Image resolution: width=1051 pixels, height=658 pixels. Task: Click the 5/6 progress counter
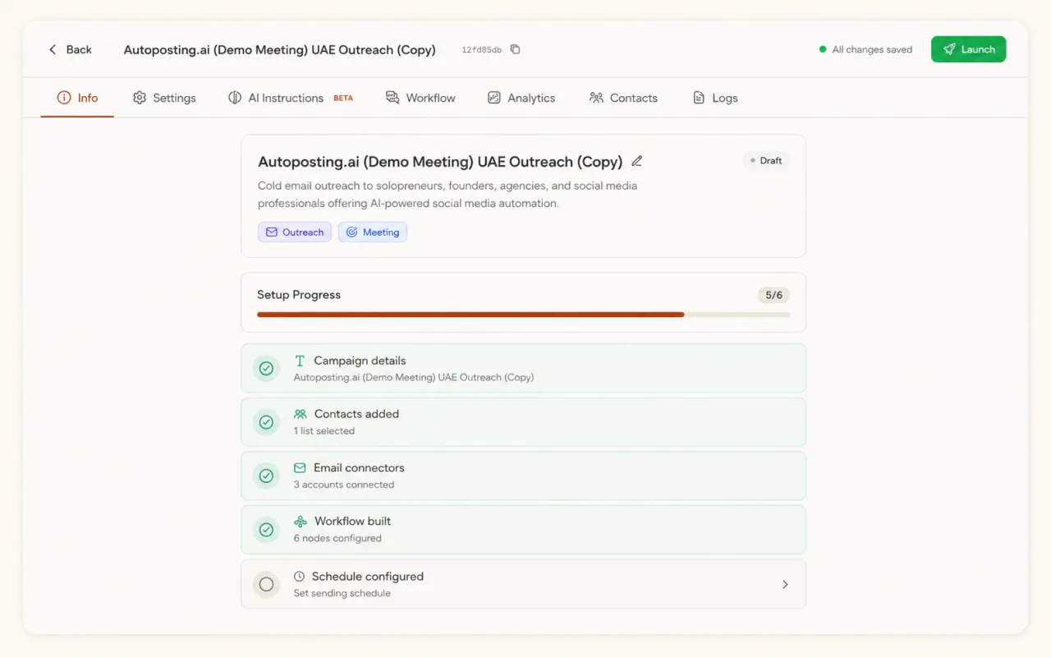(x=773, y=295)
